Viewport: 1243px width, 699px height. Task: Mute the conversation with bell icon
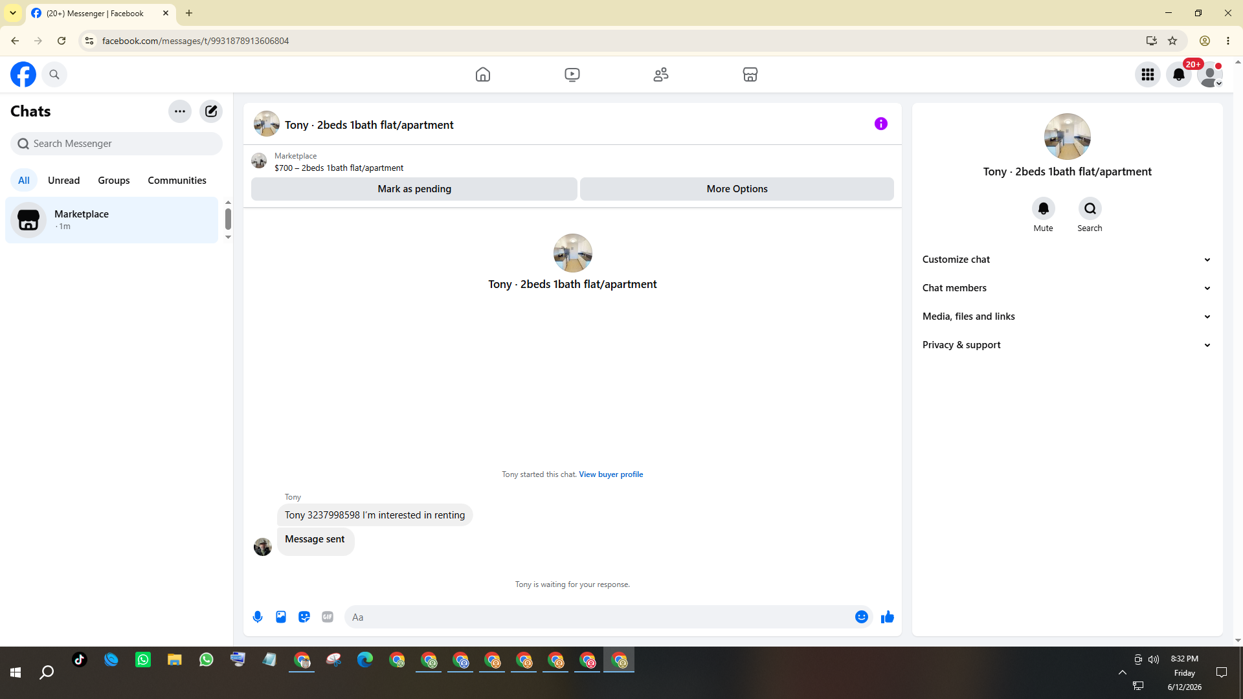pos(1044,208)
